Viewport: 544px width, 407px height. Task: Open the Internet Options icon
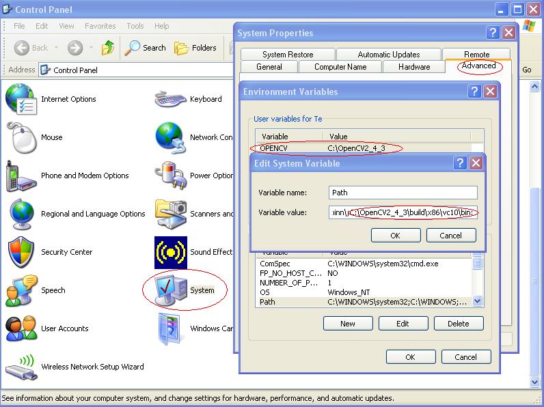tap(21, 99)
